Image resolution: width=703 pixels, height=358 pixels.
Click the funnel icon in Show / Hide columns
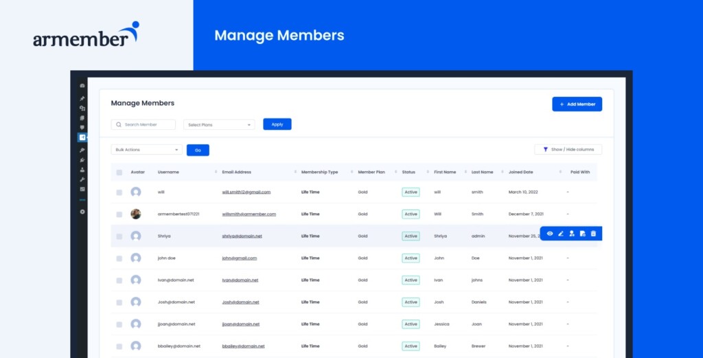pos(545,149)
